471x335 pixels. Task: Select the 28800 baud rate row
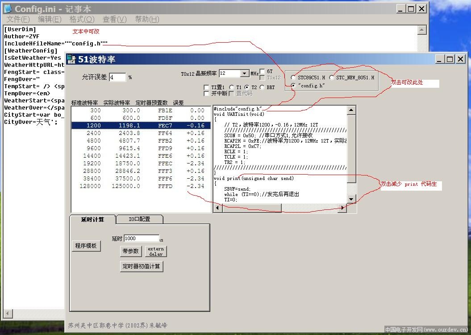pos(141,171)
